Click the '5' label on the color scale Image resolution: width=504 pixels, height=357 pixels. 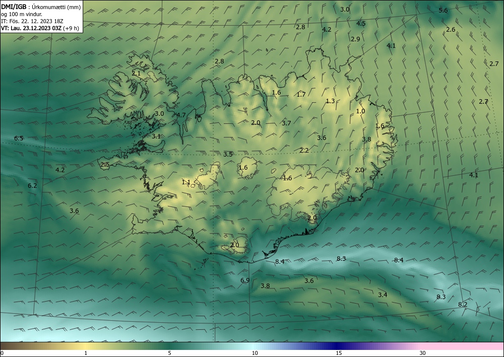(x=169, y=353)
